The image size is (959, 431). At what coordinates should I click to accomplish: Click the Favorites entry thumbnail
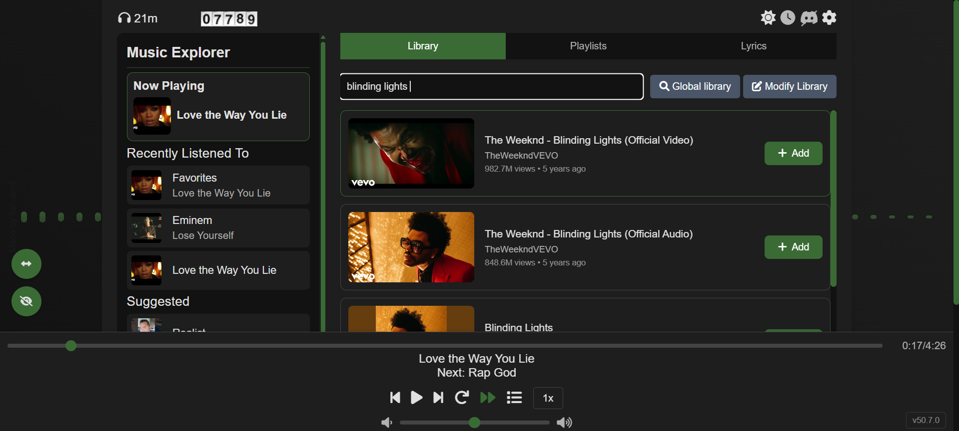pyautogui.click(x=146, y=185)
